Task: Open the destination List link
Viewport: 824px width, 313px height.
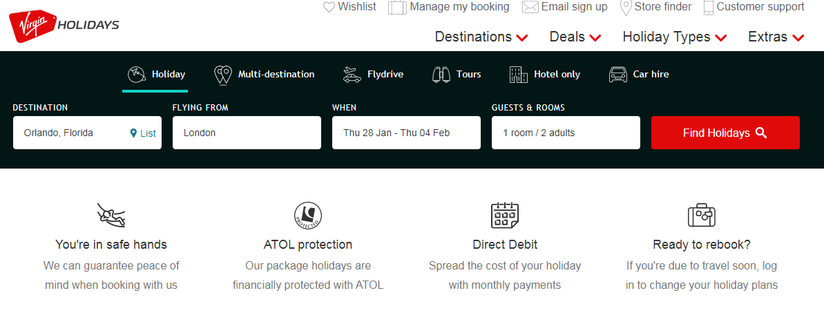Action: point(143,133)
